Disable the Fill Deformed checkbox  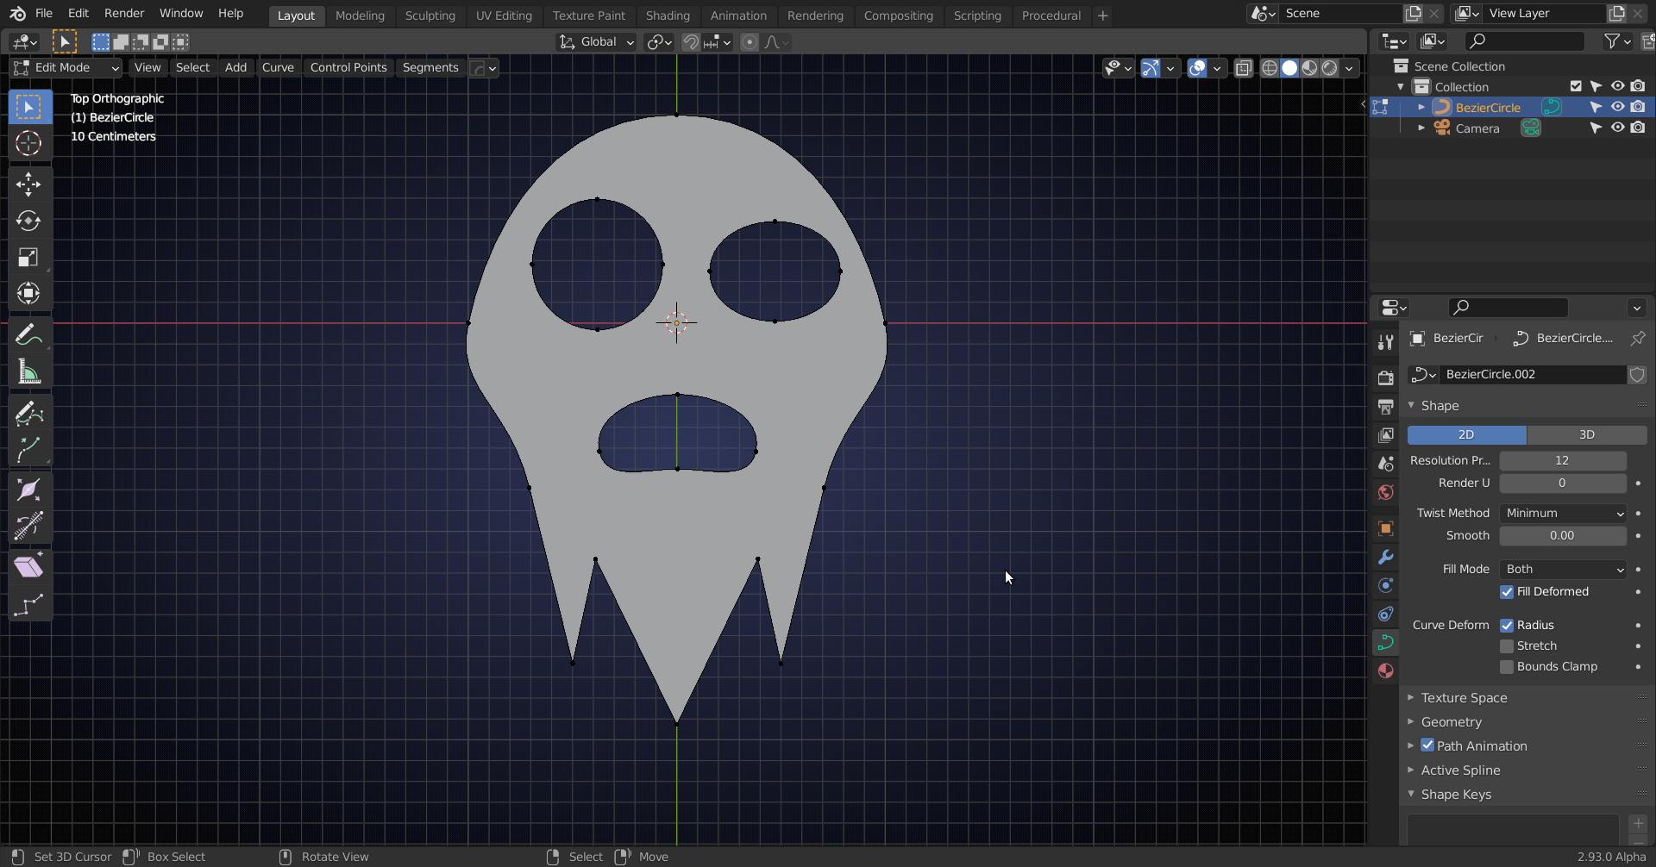pyautogui.click(x=1507, y=591)
